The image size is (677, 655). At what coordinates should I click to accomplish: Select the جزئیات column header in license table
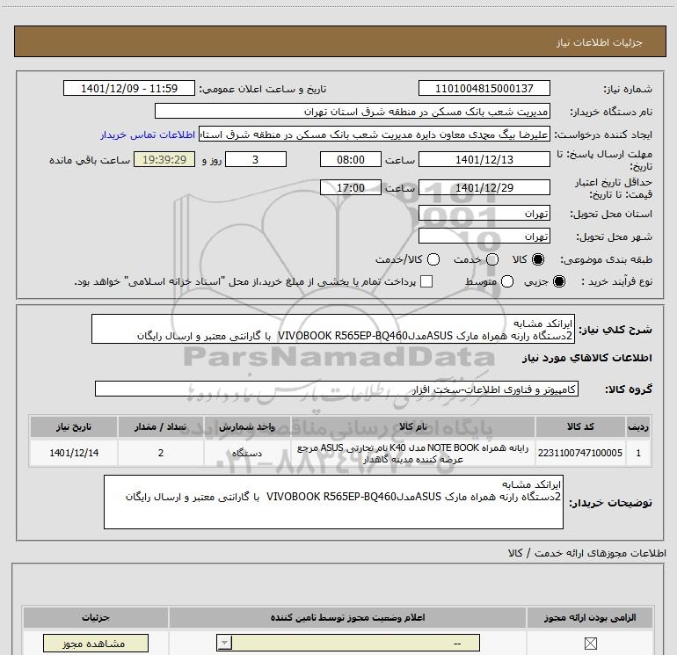(x=96, y=617)
